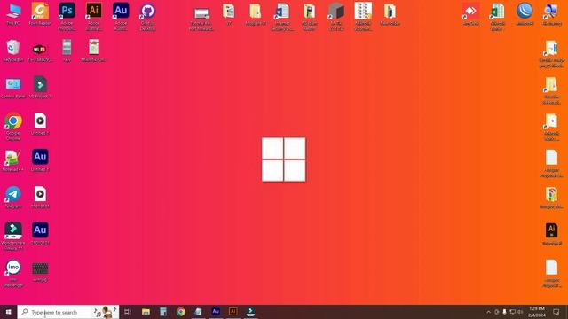Select the Word document icon on the desktop
This screenshot has height=319, width=568.
pos(282,16)
